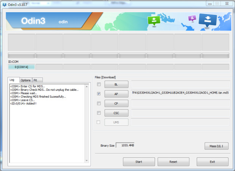This screenshot has height=171, width=235.
Task: Switch to the Options tab
Action: coord(26,80)
